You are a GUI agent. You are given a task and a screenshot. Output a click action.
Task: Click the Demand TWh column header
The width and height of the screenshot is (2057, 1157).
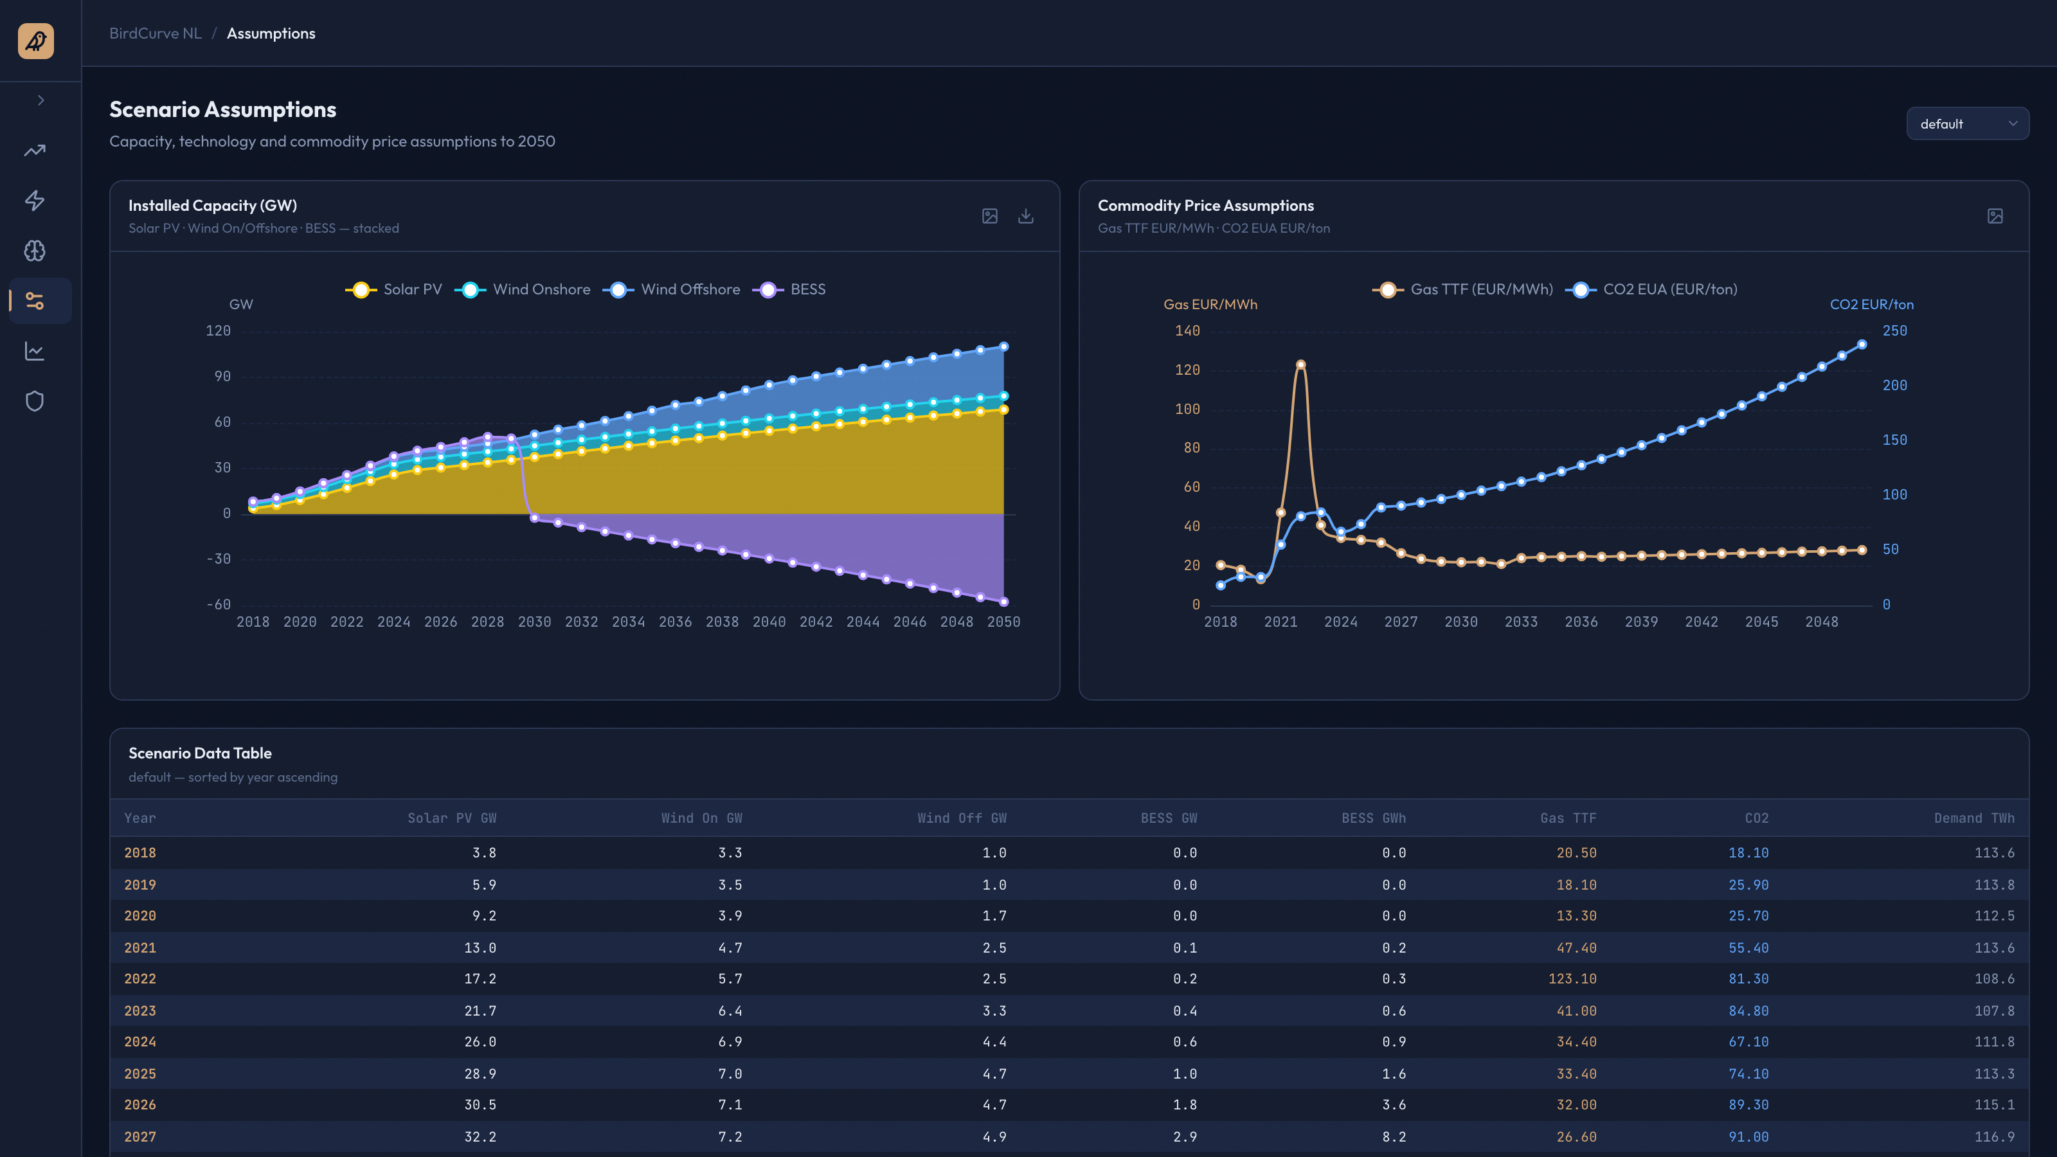point(1974,818)
